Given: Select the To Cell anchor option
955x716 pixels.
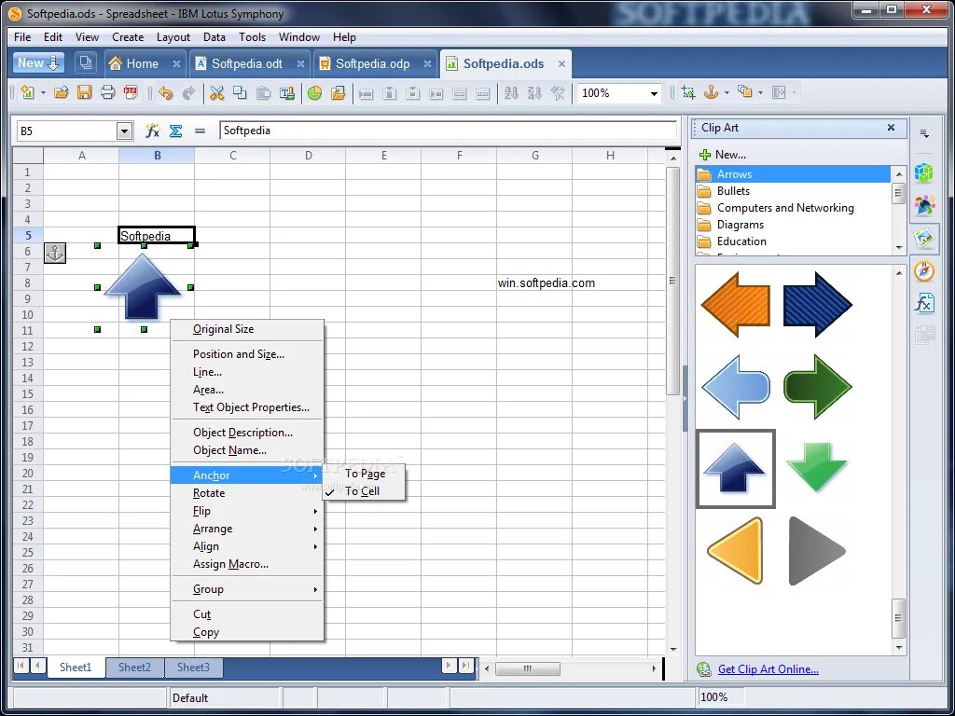Looking at the screenshot, I should pos(363,491).
